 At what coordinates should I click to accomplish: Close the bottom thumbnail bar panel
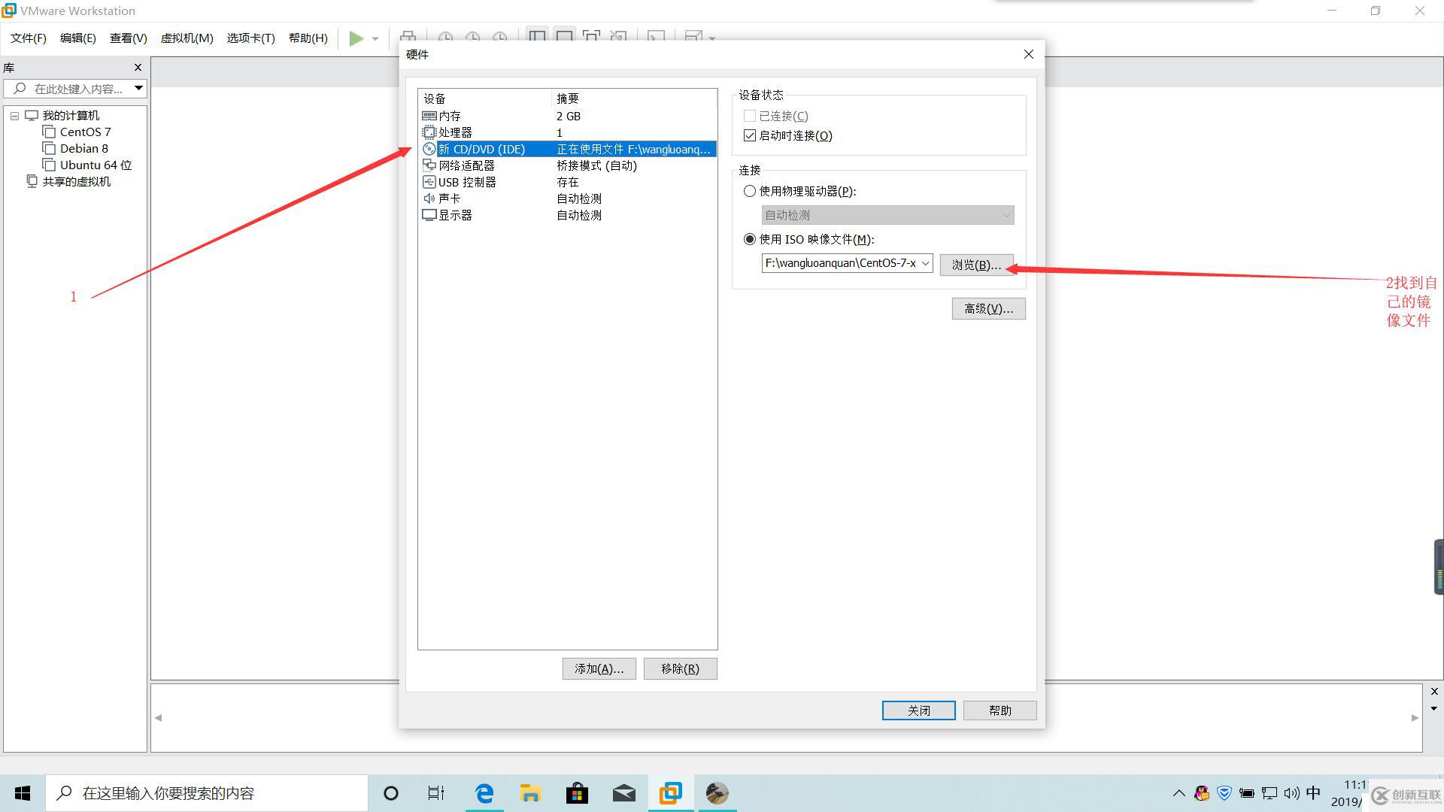click(1434, 692)
